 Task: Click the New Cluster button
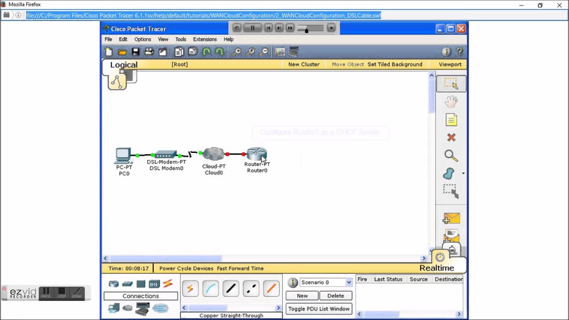tap(304, 64)
